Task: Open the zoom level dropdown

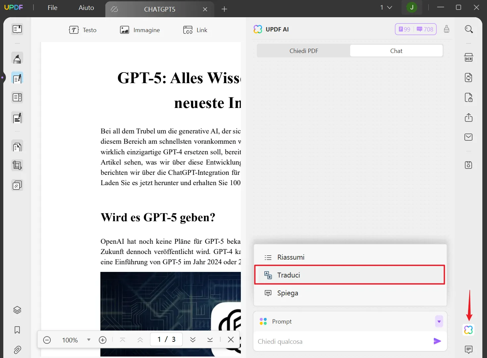Action: 89,340
